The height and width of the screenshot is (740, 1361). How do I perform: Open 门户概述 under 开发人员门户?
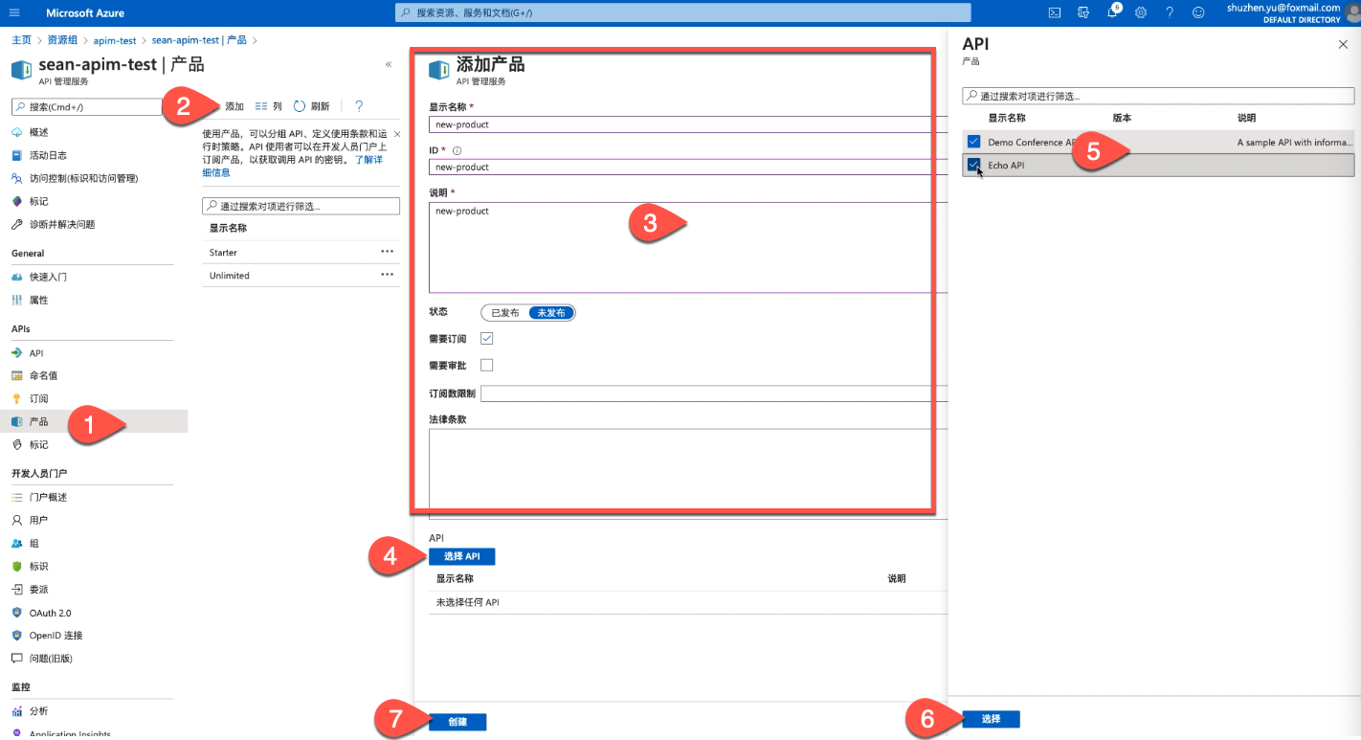[x=48, y=497]
